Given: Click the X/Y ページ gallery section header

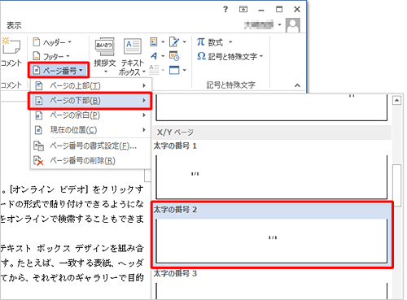Looking at the screenshot, I should tap(272, 133).
